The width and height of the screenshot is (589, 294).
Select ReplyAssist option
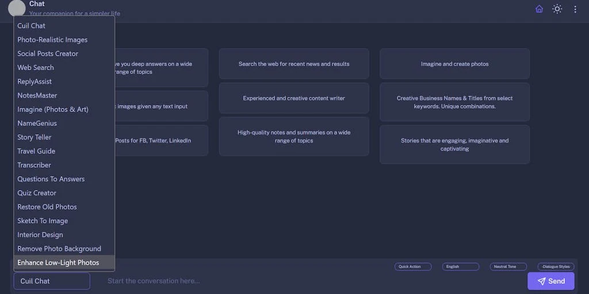coord(64,82)
